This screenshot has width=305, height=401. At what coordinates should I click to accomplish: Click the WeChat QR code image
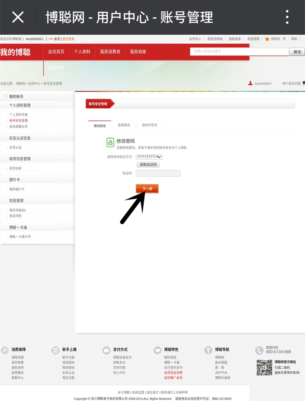click(x=264, y=368)
